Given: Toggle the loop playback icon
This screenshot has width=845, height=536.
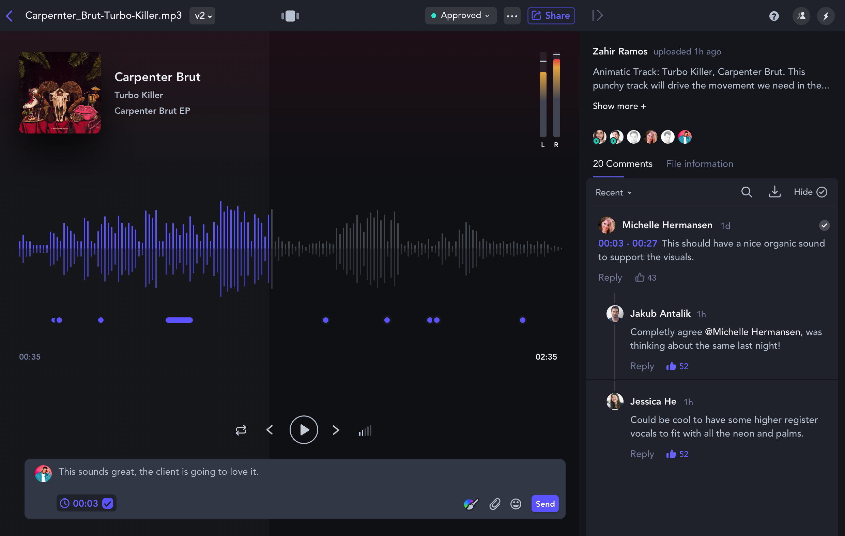Looking at the screenshot, I should (241, 430).
